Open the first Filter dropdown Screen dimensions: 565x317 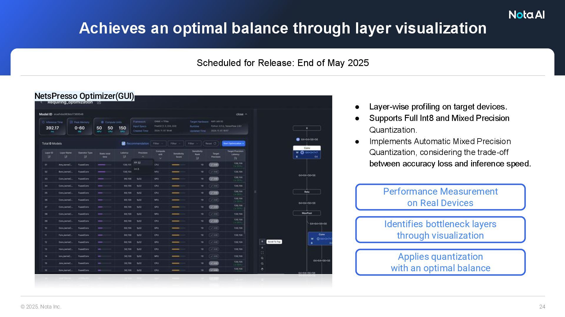point(158,144)
